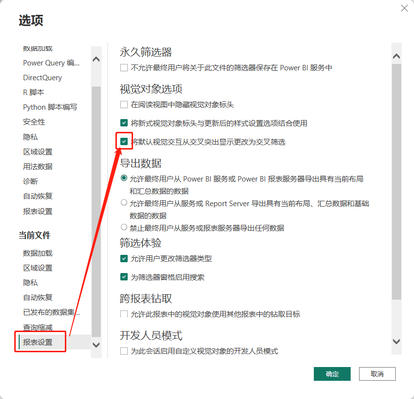The height and width of the screenshot is (399, 414).
Task: Click the 导出数据 heading
Action: pyautogui.click(x=140, y=163)
